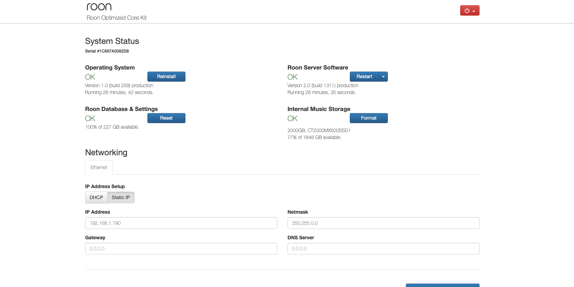Click the roon logo in the header
Image resolution: width=574 pixels, height=287 pixels.
click(99, 7)
